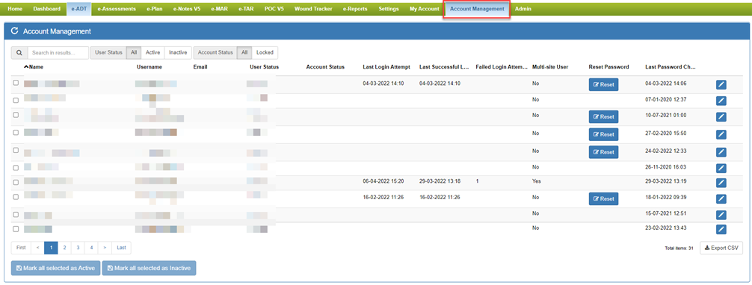Tick checkbox for row last changed 07-01-2020 12:37
The image size is (752, 285).
coord(16,101)
